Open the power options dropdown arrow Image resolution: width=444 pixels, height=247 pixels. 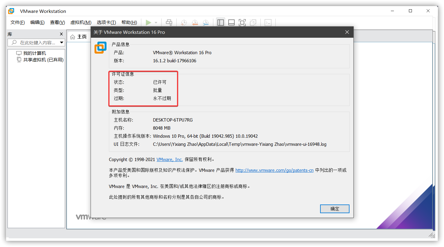tap(155, 22)
